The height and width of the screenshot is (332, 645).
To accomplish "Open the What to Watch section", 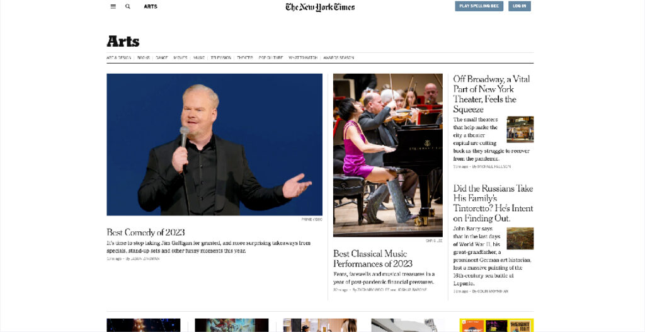I will 303,58.
